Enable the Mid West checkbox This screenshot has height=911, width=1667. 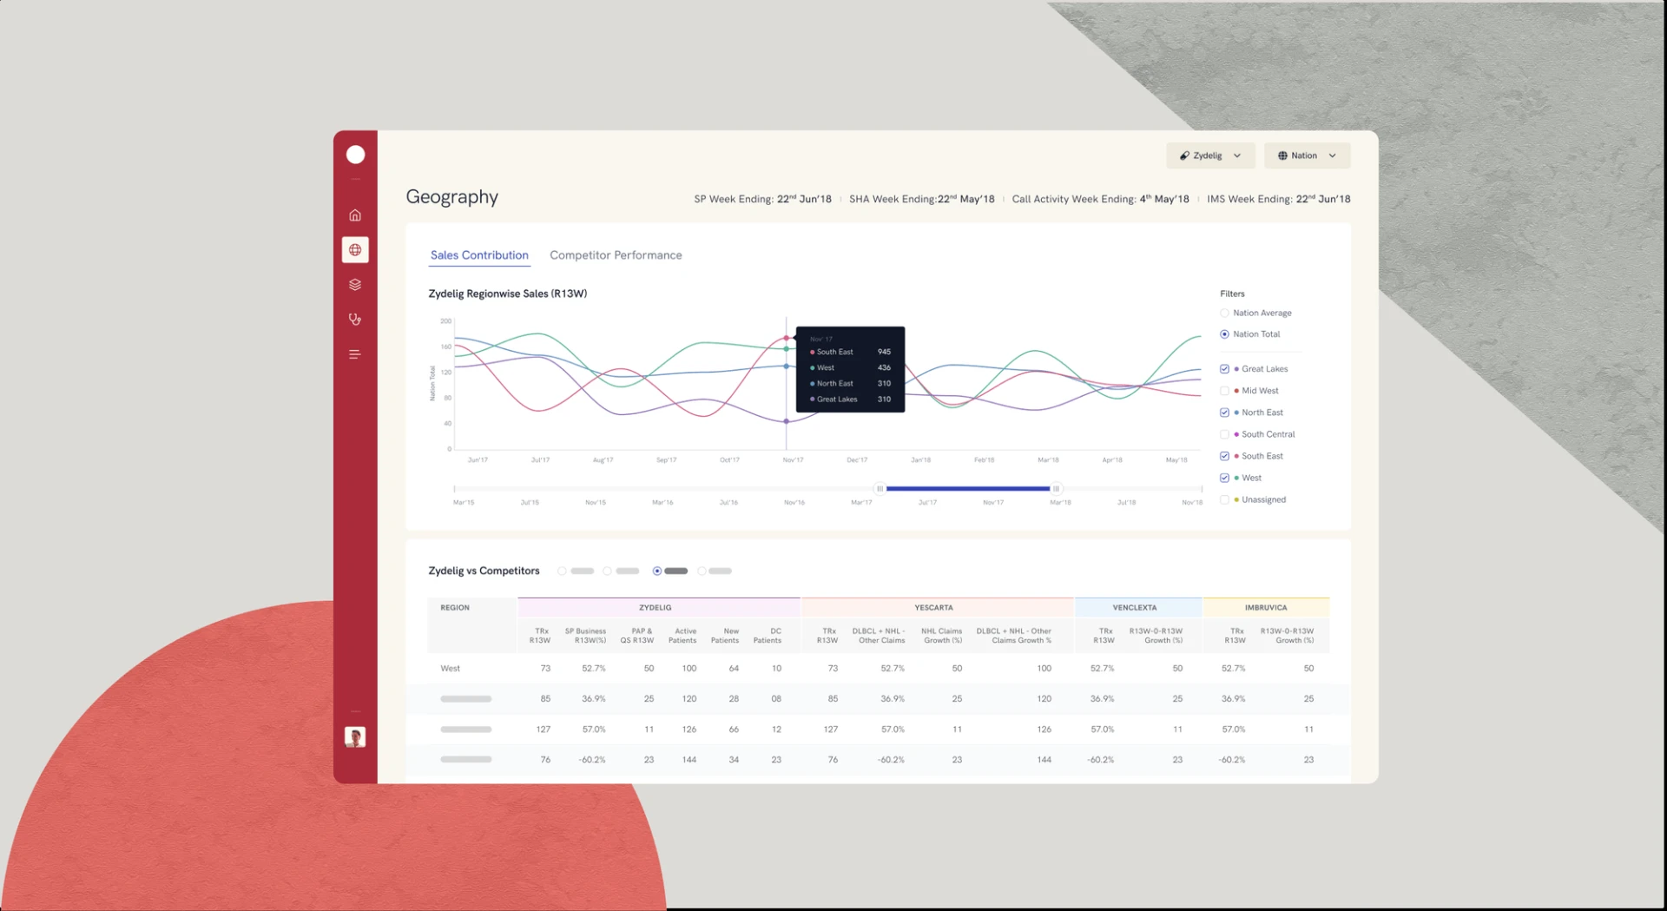[1224, 391]
